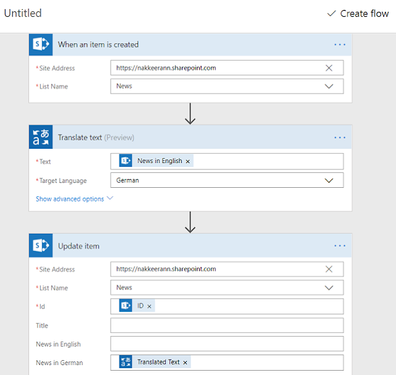Image resolution: width=396 pixels, height=375 pixels.
Task: Open the ellipsis menu for Translate text
Action: point(340,138)
